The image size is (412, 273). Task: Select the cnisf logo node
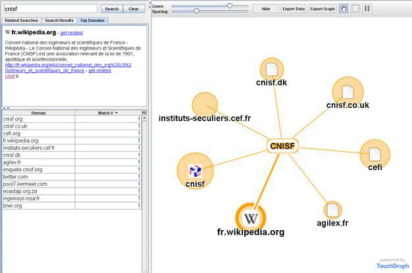(x=195, y=171)
